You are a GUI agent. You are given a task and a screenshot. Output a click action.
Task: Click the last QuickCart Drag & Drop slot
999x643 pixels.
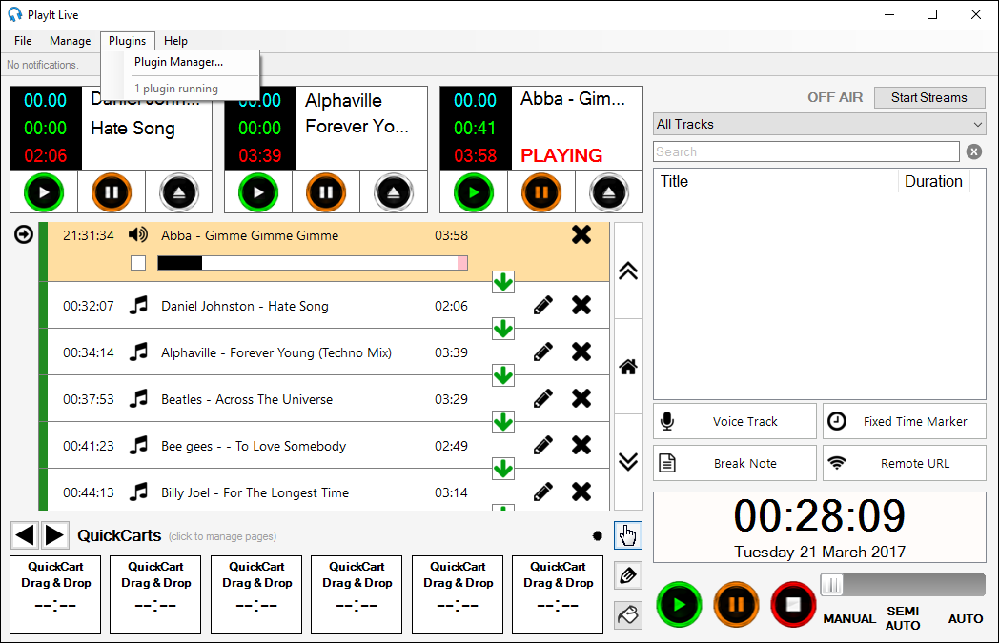tap(558, 594)
